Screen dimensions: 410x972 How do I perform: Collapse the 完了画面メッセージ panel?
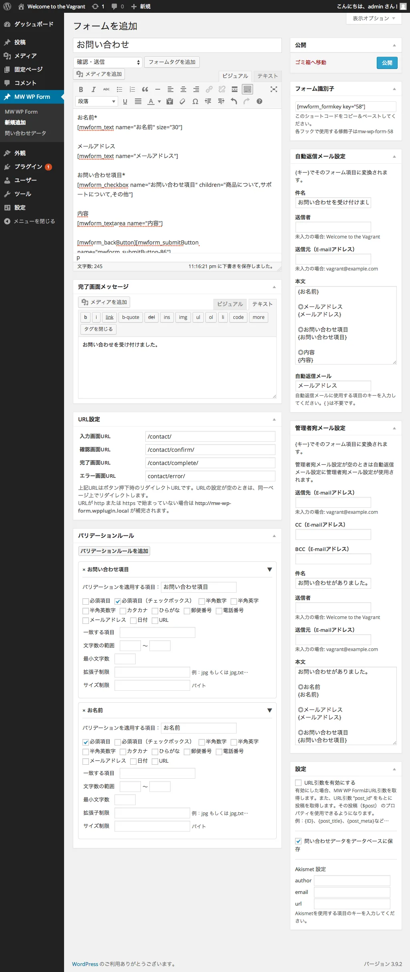click(x=274, y=287)
